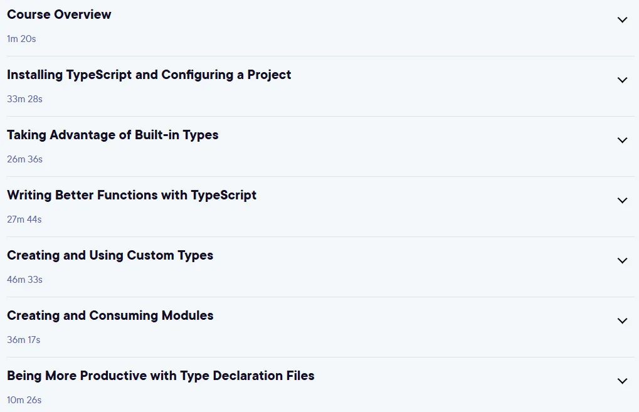Click the 33m 28s duration label
Screen dimensions: 639x412
pyautogui.click(x=24, y=99)
